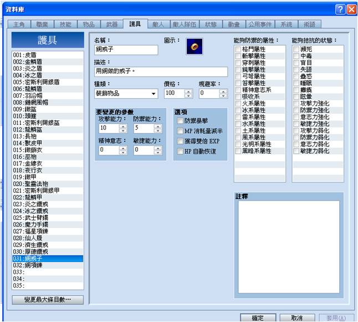This screenshot has height=322, width=358.
Task: Select the 敵人 tab
Action: click(158, 24)
